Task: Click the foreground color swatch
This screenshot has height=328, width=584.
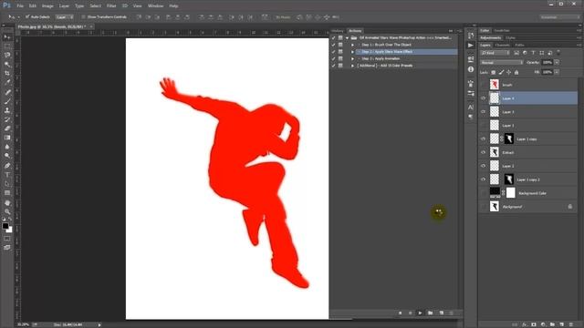Action: tap(5, 226)
